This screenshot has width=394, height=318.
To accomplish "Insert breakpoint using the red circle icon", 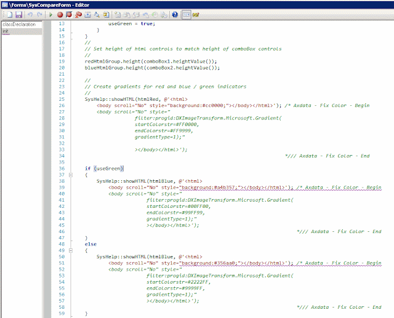I will click(x=60, y=15).
